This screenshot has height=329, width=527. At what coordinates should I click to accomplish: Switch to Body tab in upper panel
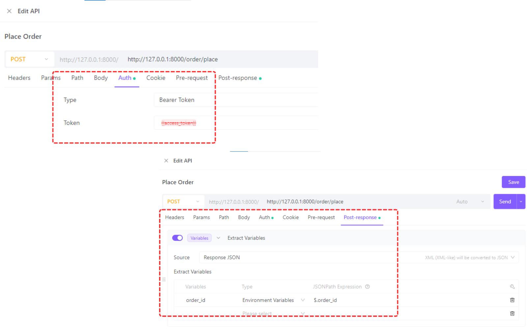click(101, 78)
